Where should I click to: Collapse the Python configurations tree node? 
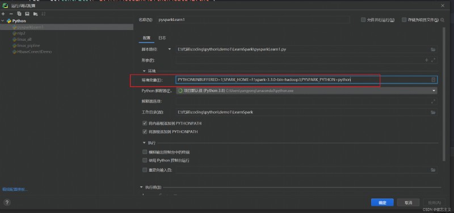coord(3,21)
